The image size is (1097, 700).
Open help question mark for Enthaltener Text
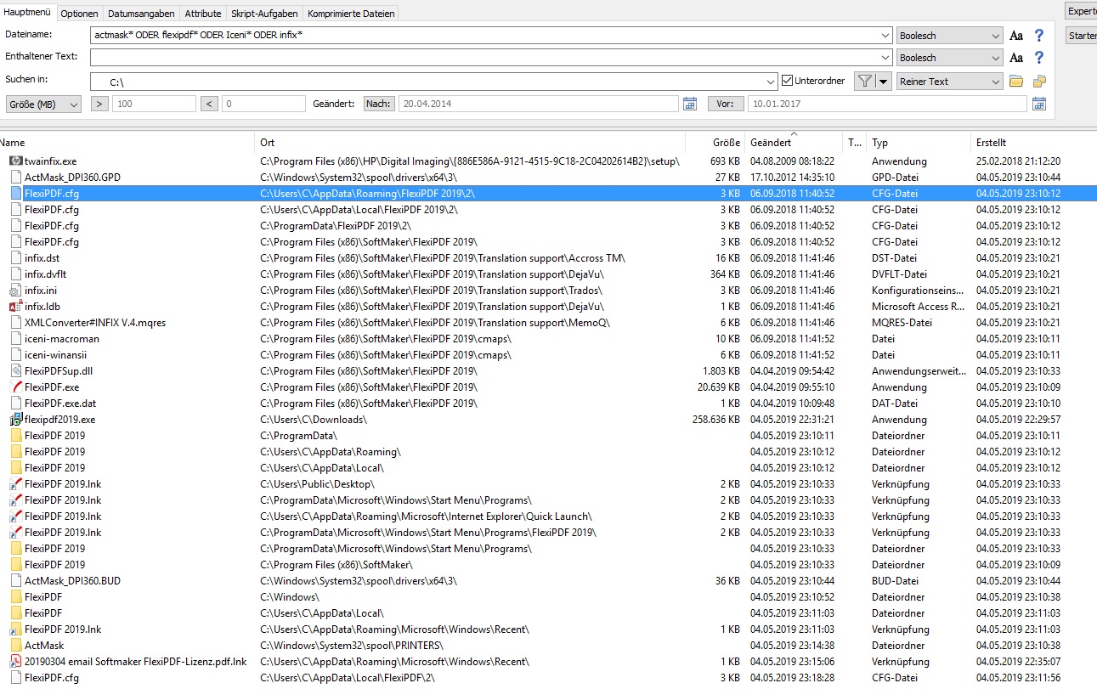click(1038, 58)
